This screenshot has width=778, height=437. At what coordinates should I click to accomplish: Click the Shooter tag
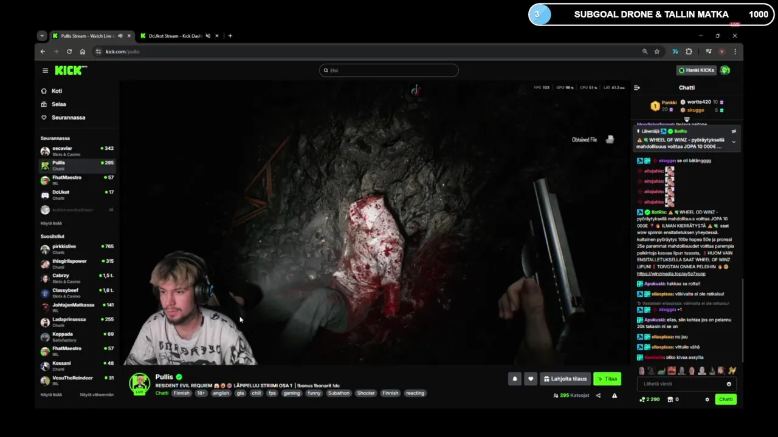[366, 393]
